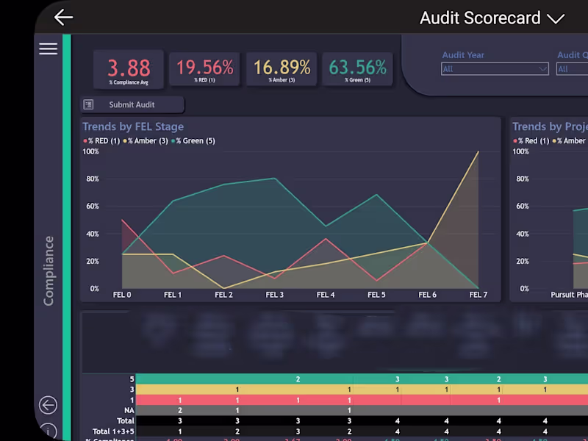Viewport: 588px width, 441px height.
Task: Click the back arrow beside Audit Scorecard title
Action: pos(63,18)
